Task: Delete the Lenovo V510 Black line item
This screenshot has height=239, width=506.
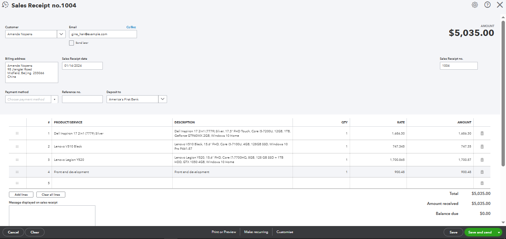Action: click(x=482, y=147)
